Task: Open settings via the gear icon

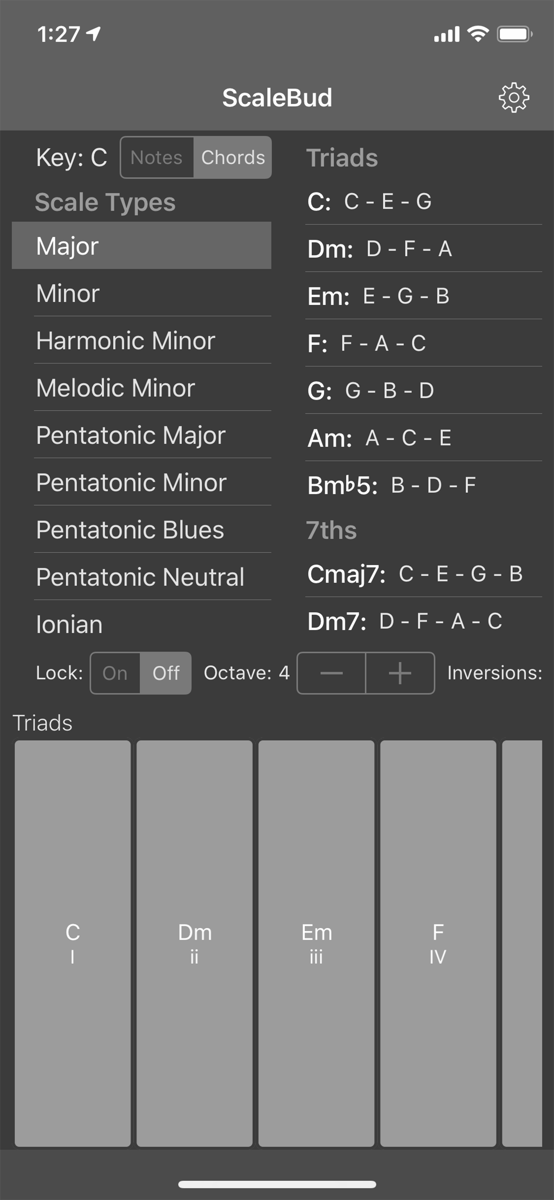Action: (x=513, y=97)
